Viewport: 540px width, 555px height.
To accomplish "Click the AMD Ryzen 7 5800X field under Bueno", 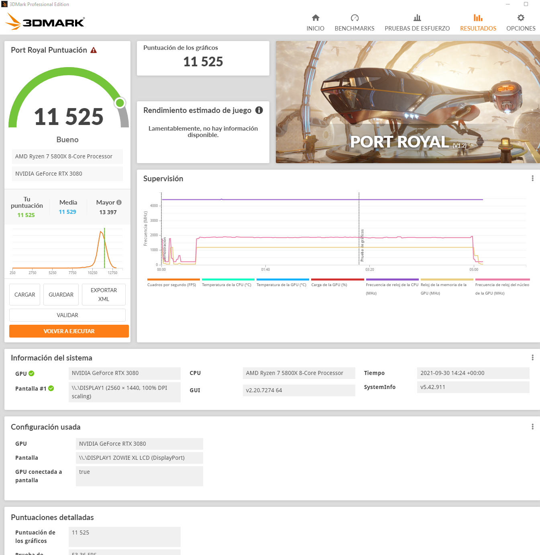I will [67, 156].
